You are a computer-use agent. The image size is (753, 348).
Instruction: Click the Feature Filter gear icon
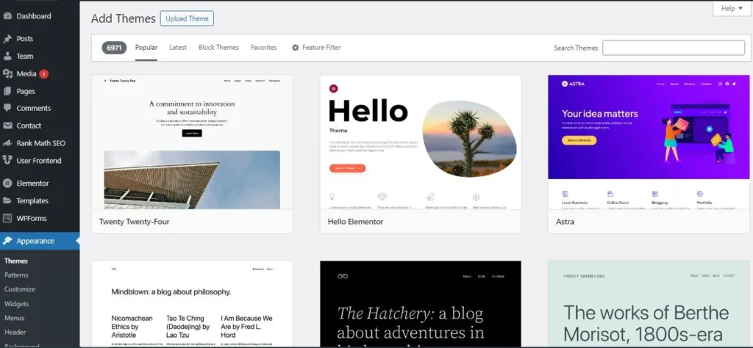pos(296,48)
